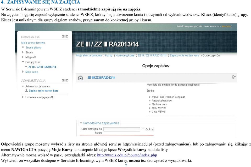
Task: Open the ZE III / ZZ III RA2013/14 course title link
Action: point(101,77)
